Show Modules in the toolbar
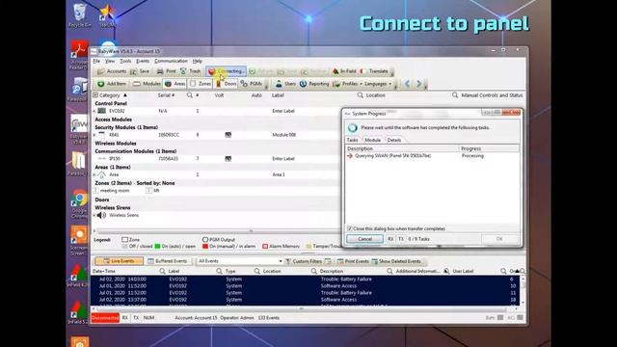The height and width of the screenshot is (347, 617). point(147,84)
